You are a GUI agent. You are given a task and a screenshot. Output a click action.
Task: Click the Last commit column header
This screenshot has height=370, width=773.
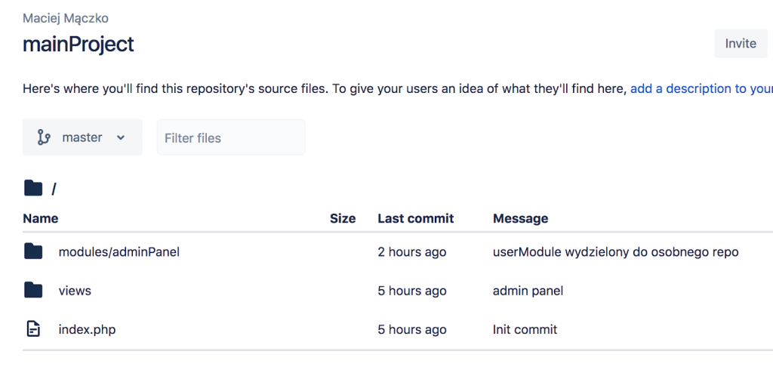[x=416, y=218]
